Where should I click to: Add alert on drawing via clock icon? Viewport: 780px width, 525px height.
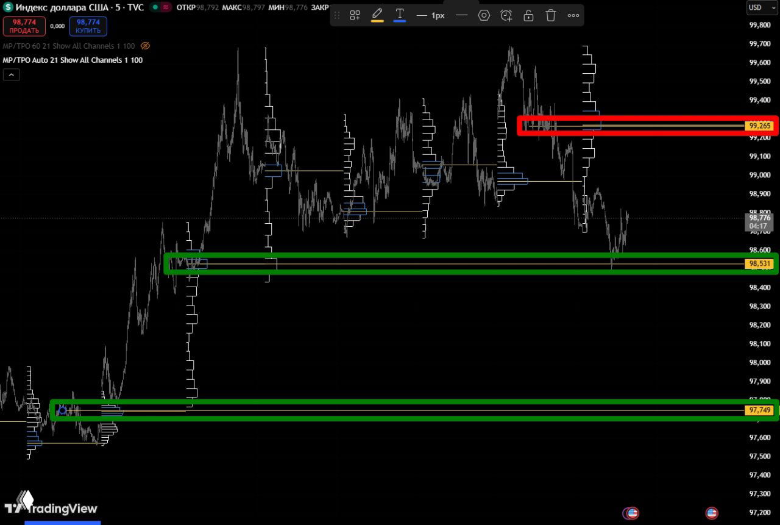click(x=506, y=15)
